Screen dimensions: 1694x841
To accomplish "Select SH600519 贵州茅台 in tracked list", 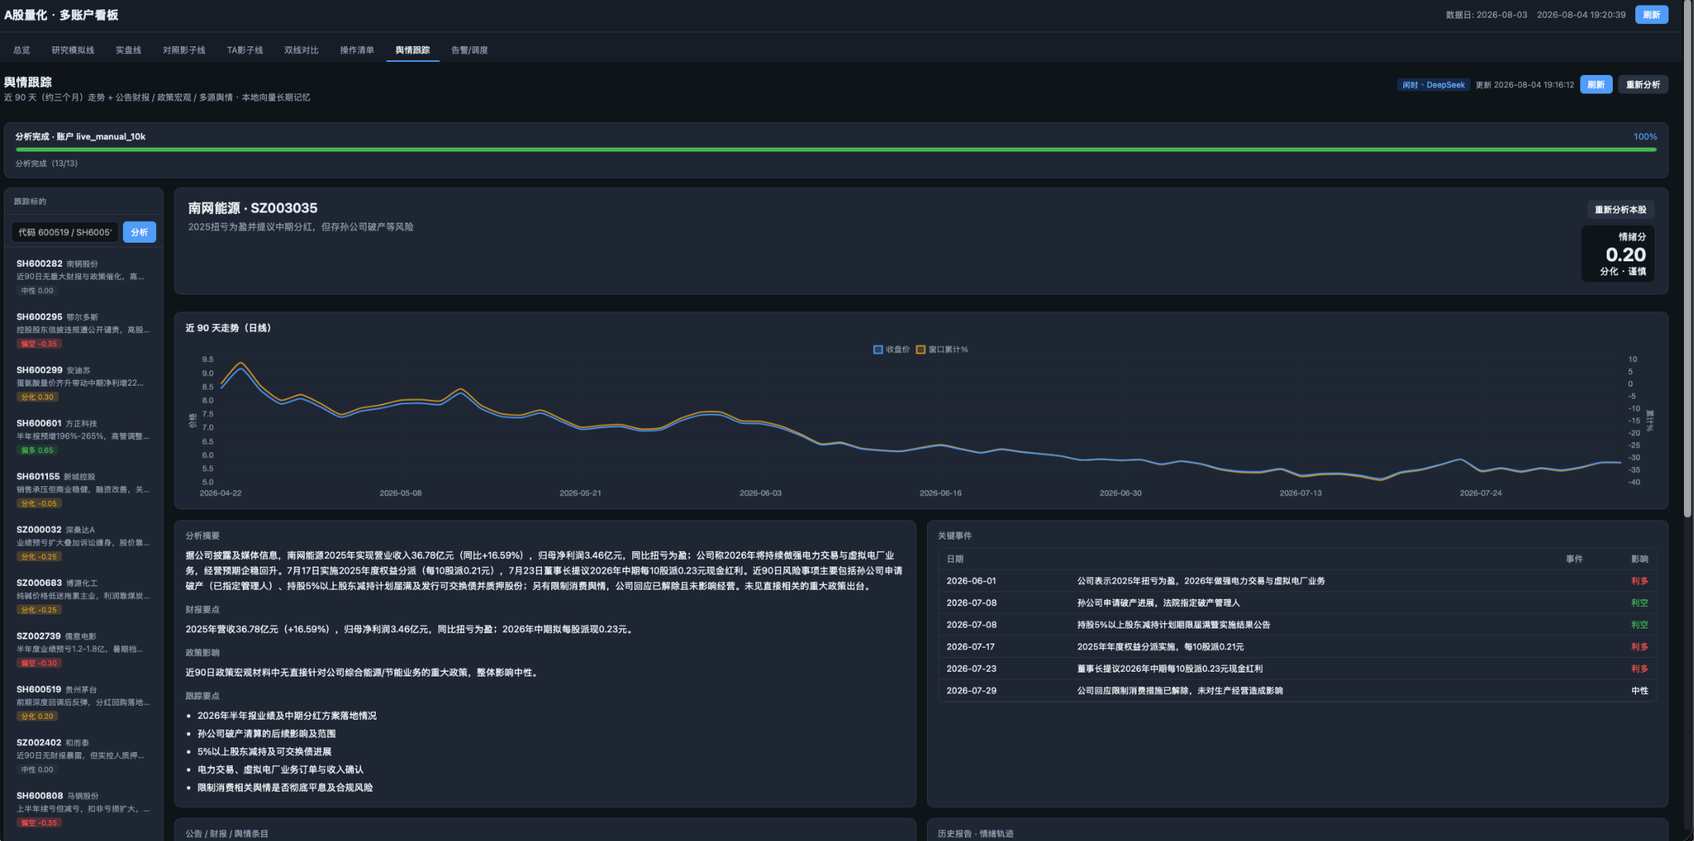I will click(84, 702).
